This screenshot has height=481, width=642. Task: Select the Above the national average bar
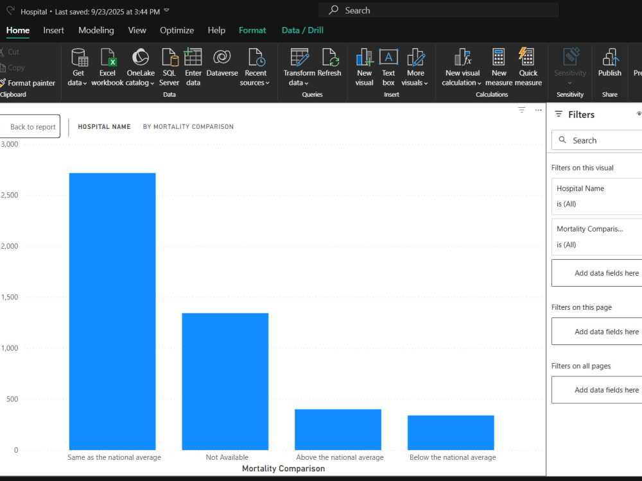pos(338,430)
